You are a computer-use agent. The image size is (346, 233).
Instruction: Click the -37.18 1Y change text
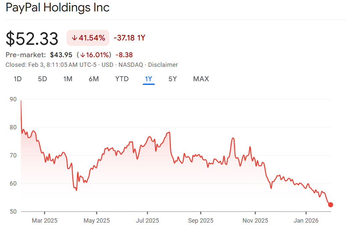(x=129, y=38)
